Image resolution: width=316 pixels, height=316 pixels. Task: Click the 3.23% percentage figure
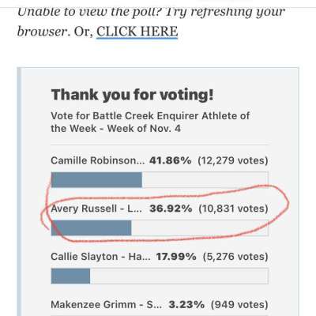tap(186, 305)
